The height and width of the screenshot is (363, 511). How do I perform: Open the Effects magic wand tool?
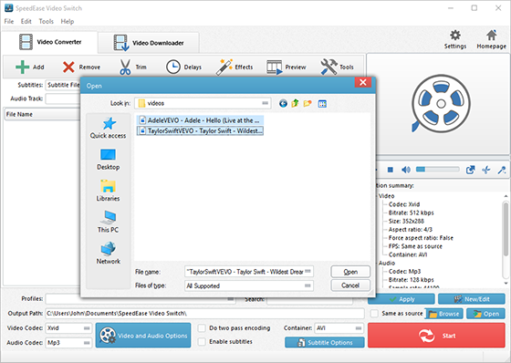(235, 67)
